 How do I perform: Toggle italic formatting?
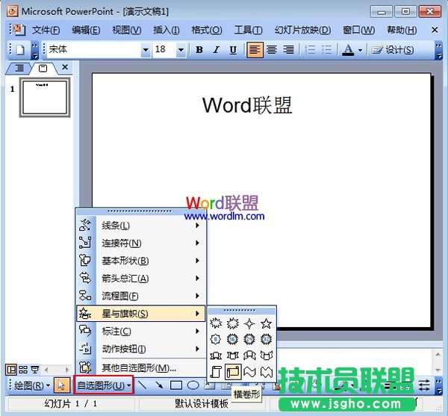217,50
